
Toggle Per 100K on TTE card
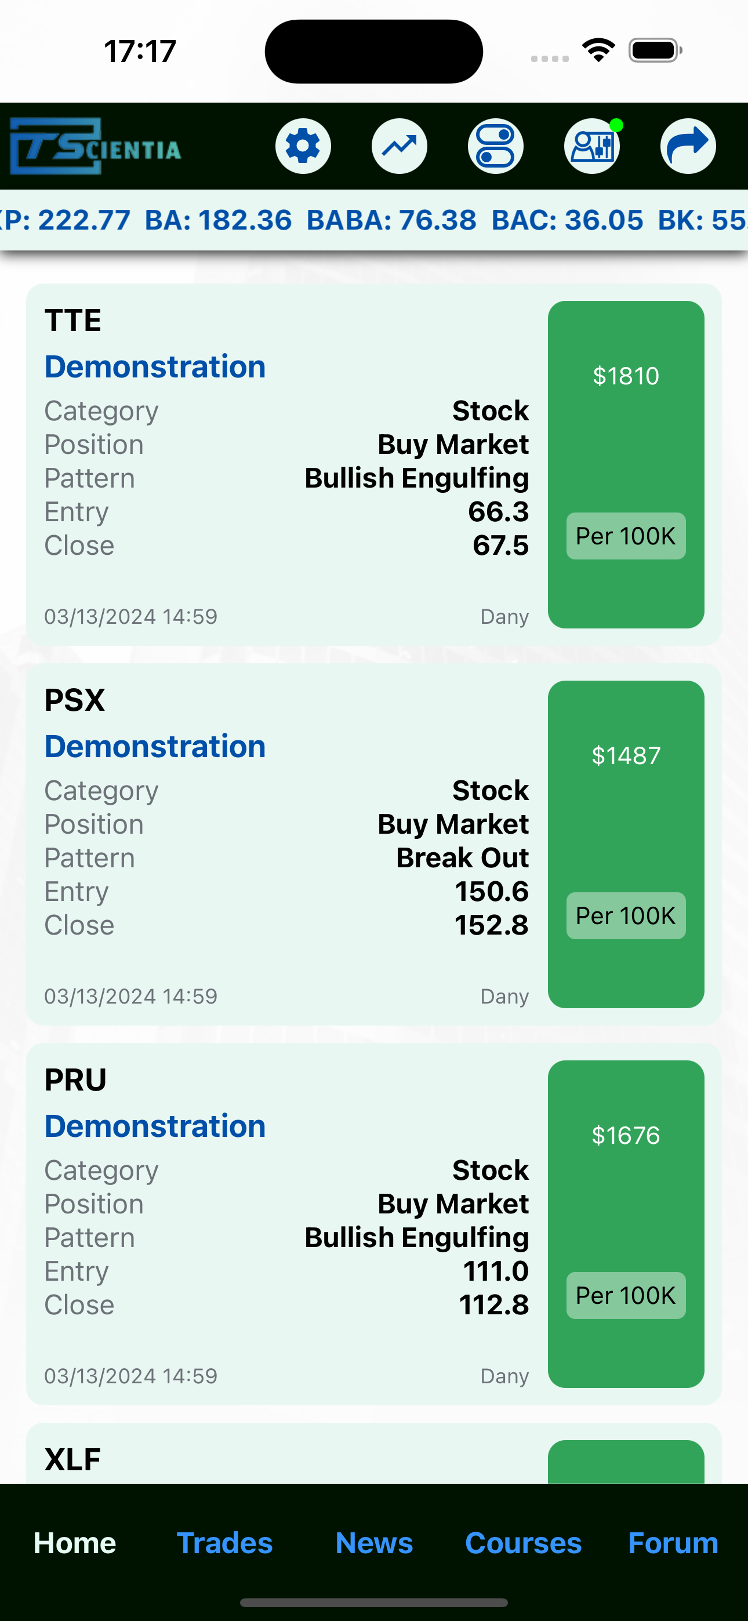click(626, 536)
